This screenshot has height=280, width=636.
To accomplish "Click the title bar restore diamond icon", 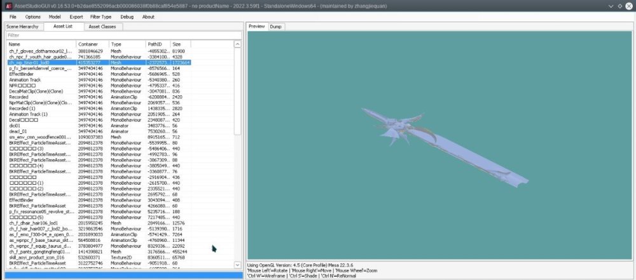I will [x=621, y=5].
